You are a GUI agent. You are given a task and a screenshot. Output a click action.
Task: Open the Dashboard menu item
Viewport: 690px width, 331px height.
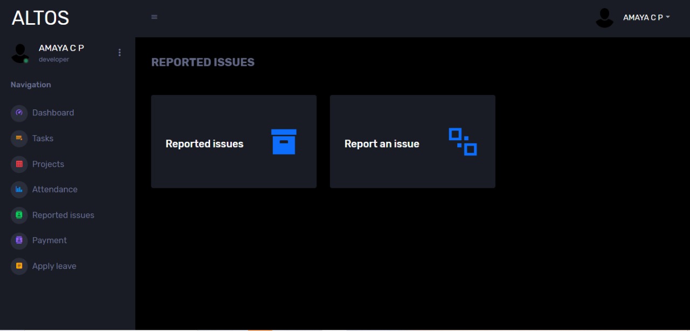point(53,113)
